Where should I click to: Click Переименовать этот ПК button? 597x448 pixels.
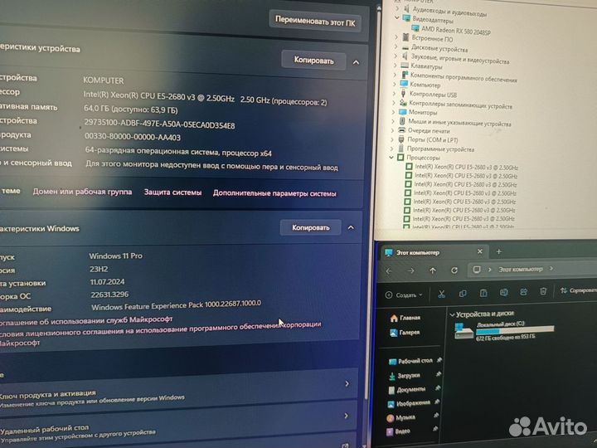coord(315,21)
